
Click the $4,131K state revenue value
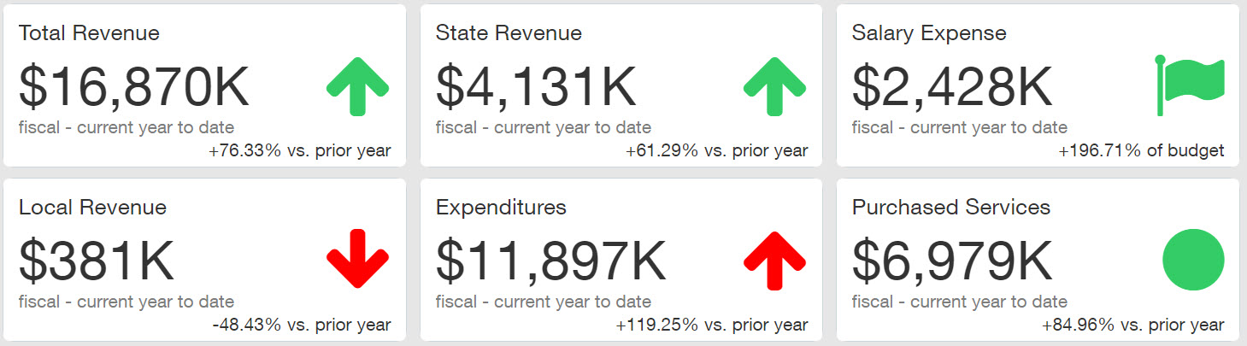coord(536,86)
